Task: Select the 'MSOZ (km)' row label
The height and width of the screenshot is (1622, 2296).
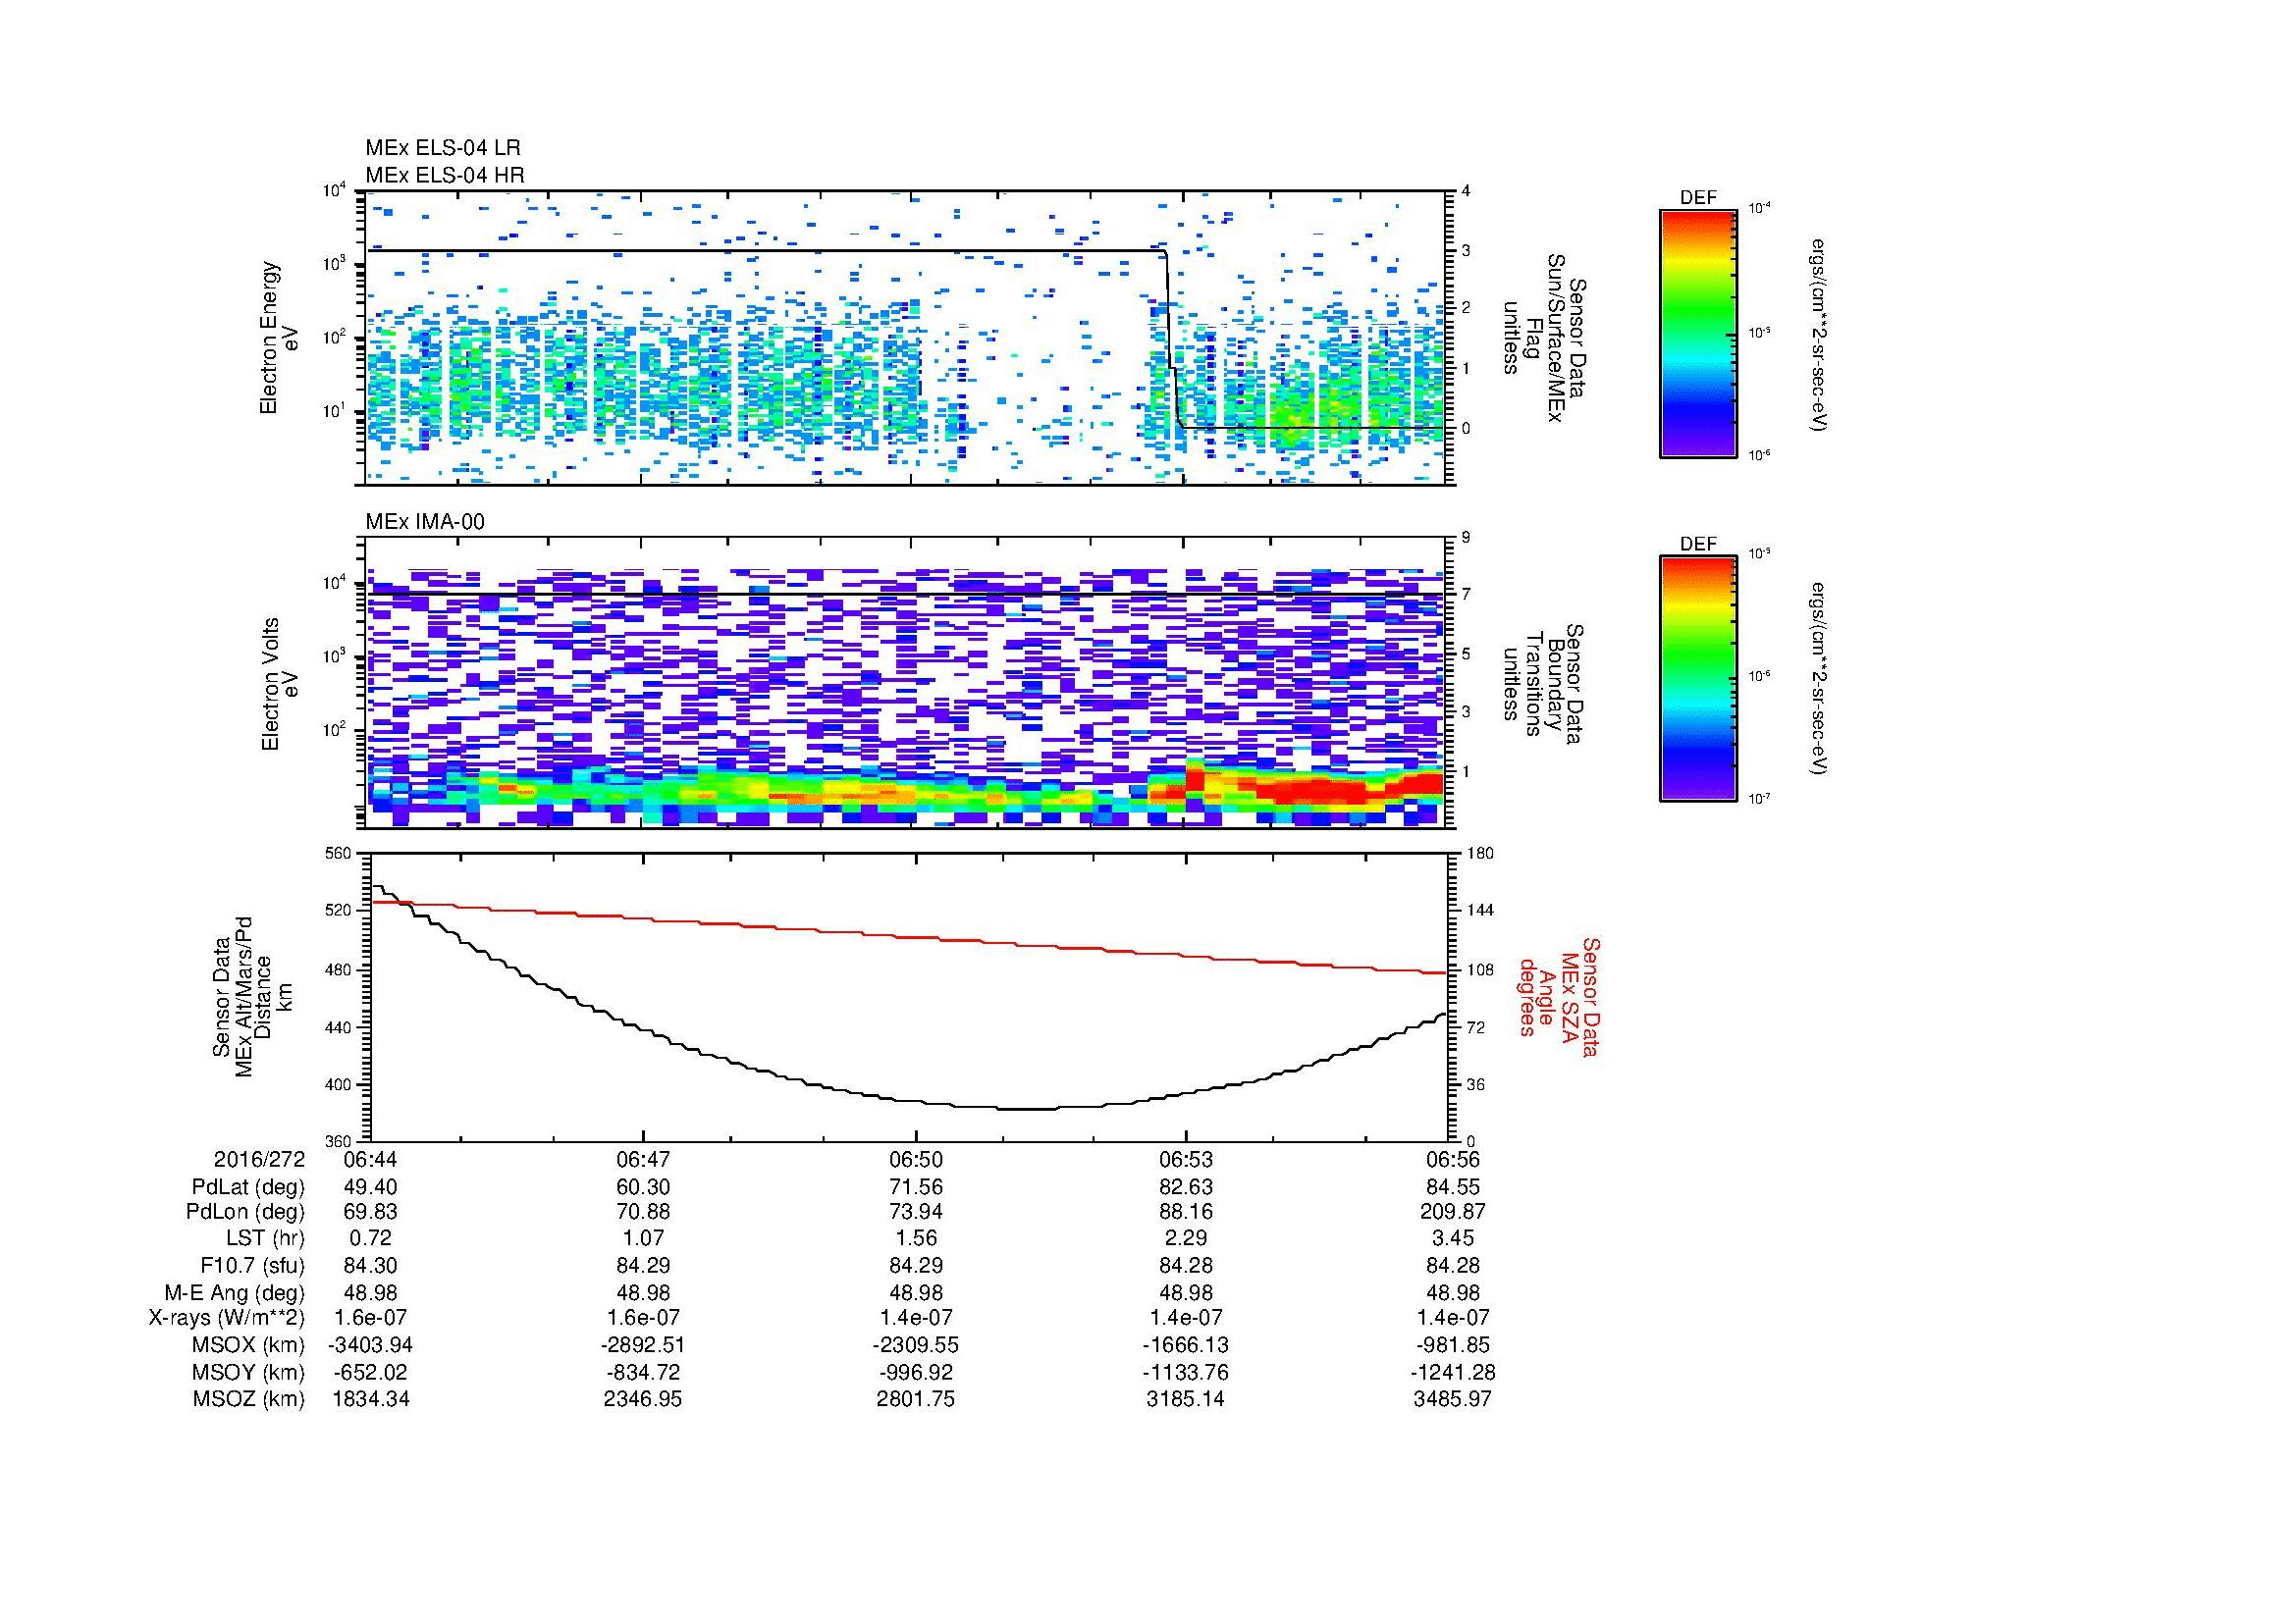Action: point(248,1399)
